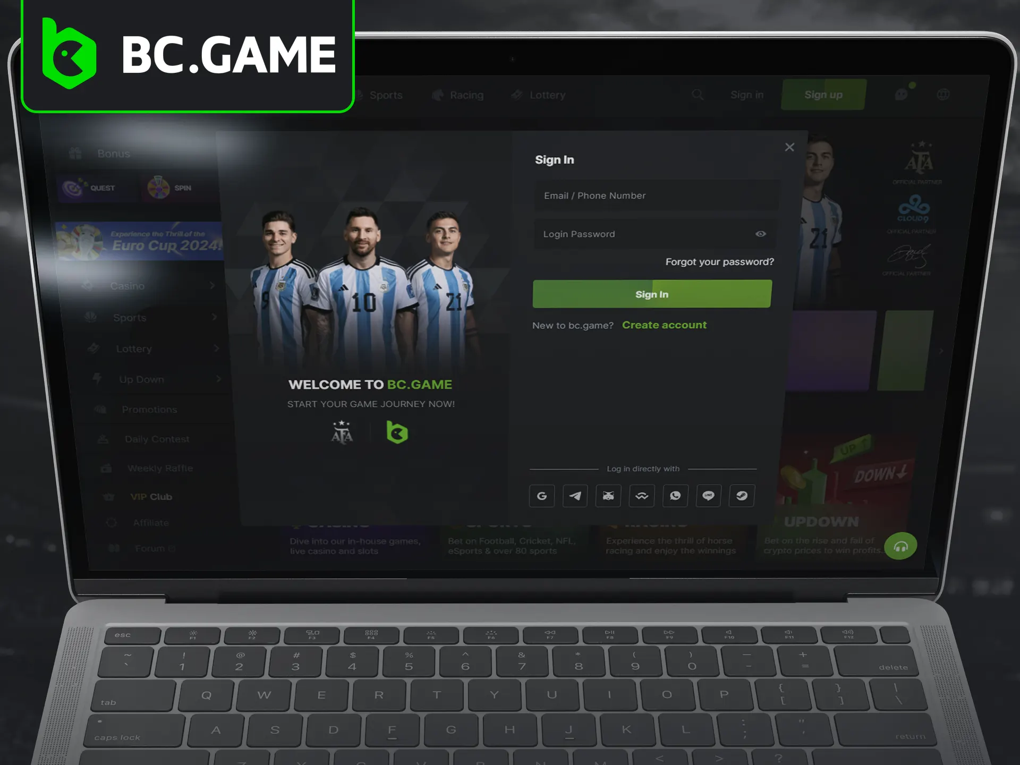1020x765 pixels.
Task: Click the WhatsApp sign-in icon
Action: (675, 496)
